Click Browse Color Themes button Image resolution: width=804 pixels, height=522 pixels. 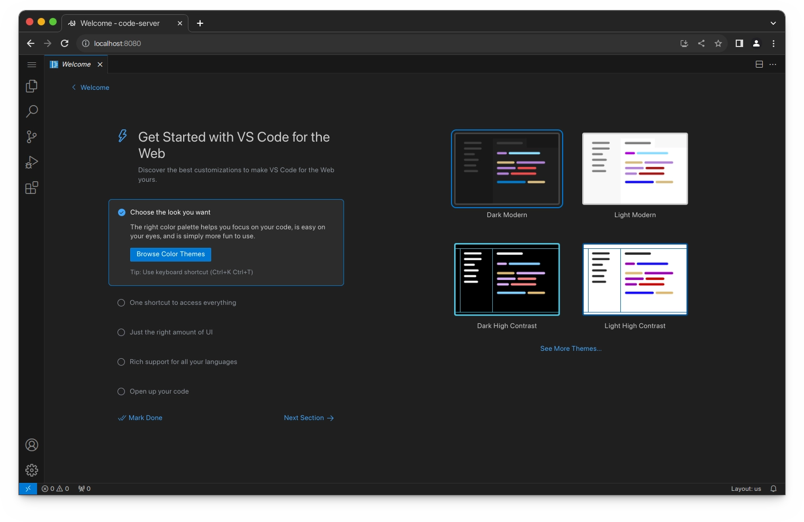[x=170, y=254]
